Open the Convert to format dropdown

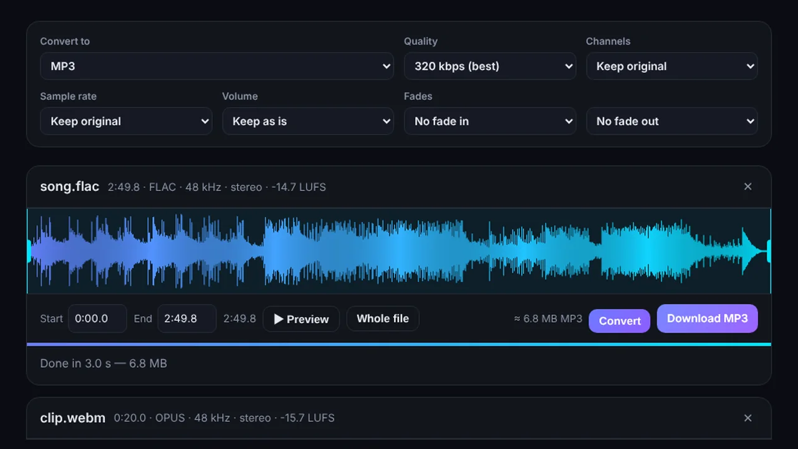217,66
